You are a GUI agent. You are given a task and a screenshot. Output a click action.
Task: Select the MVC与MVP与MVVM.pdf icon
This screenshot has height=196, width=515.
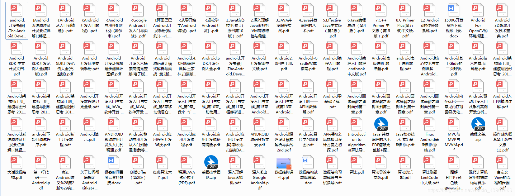(454, 124)
